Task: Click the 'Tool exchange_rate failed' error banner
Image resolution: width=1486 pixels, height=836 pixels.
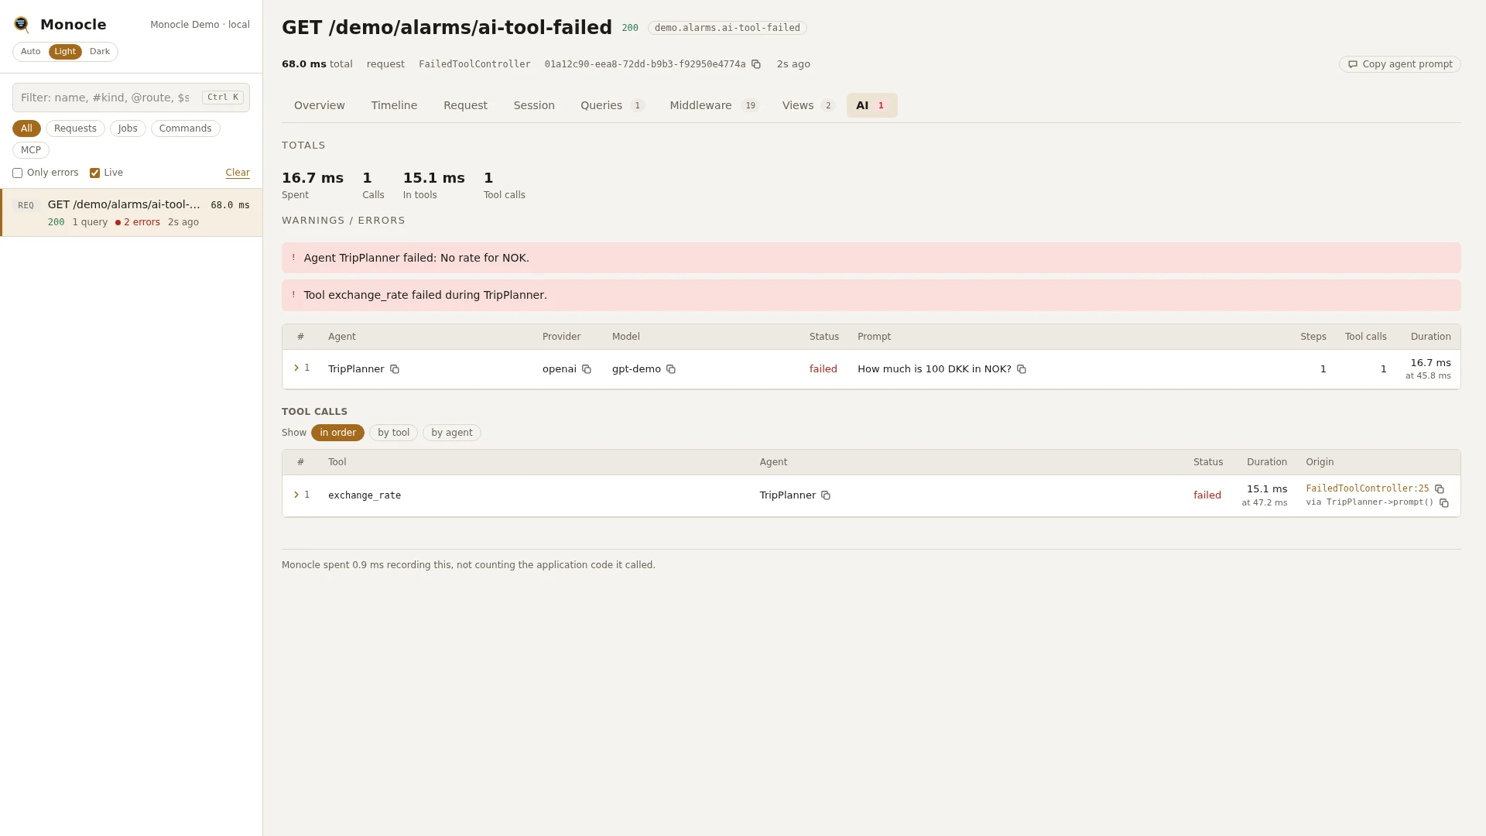Action: (871, 295)
